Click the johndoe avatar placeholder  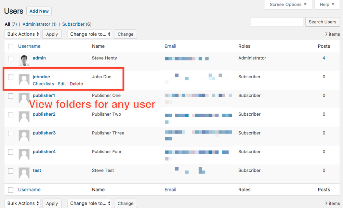(x=24, y=79)
